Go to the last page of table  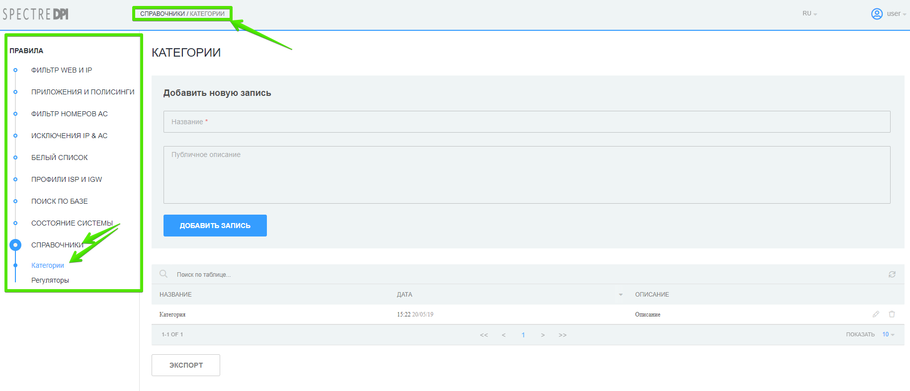coord(562,335)
